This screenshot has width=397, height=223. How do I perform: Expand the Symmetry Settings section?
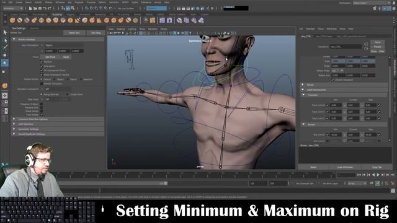(14, 129)
